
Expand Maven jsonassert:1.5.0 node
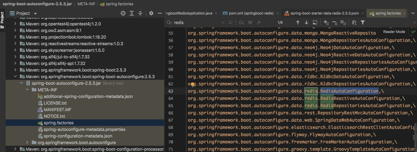[x=15, y=50]
